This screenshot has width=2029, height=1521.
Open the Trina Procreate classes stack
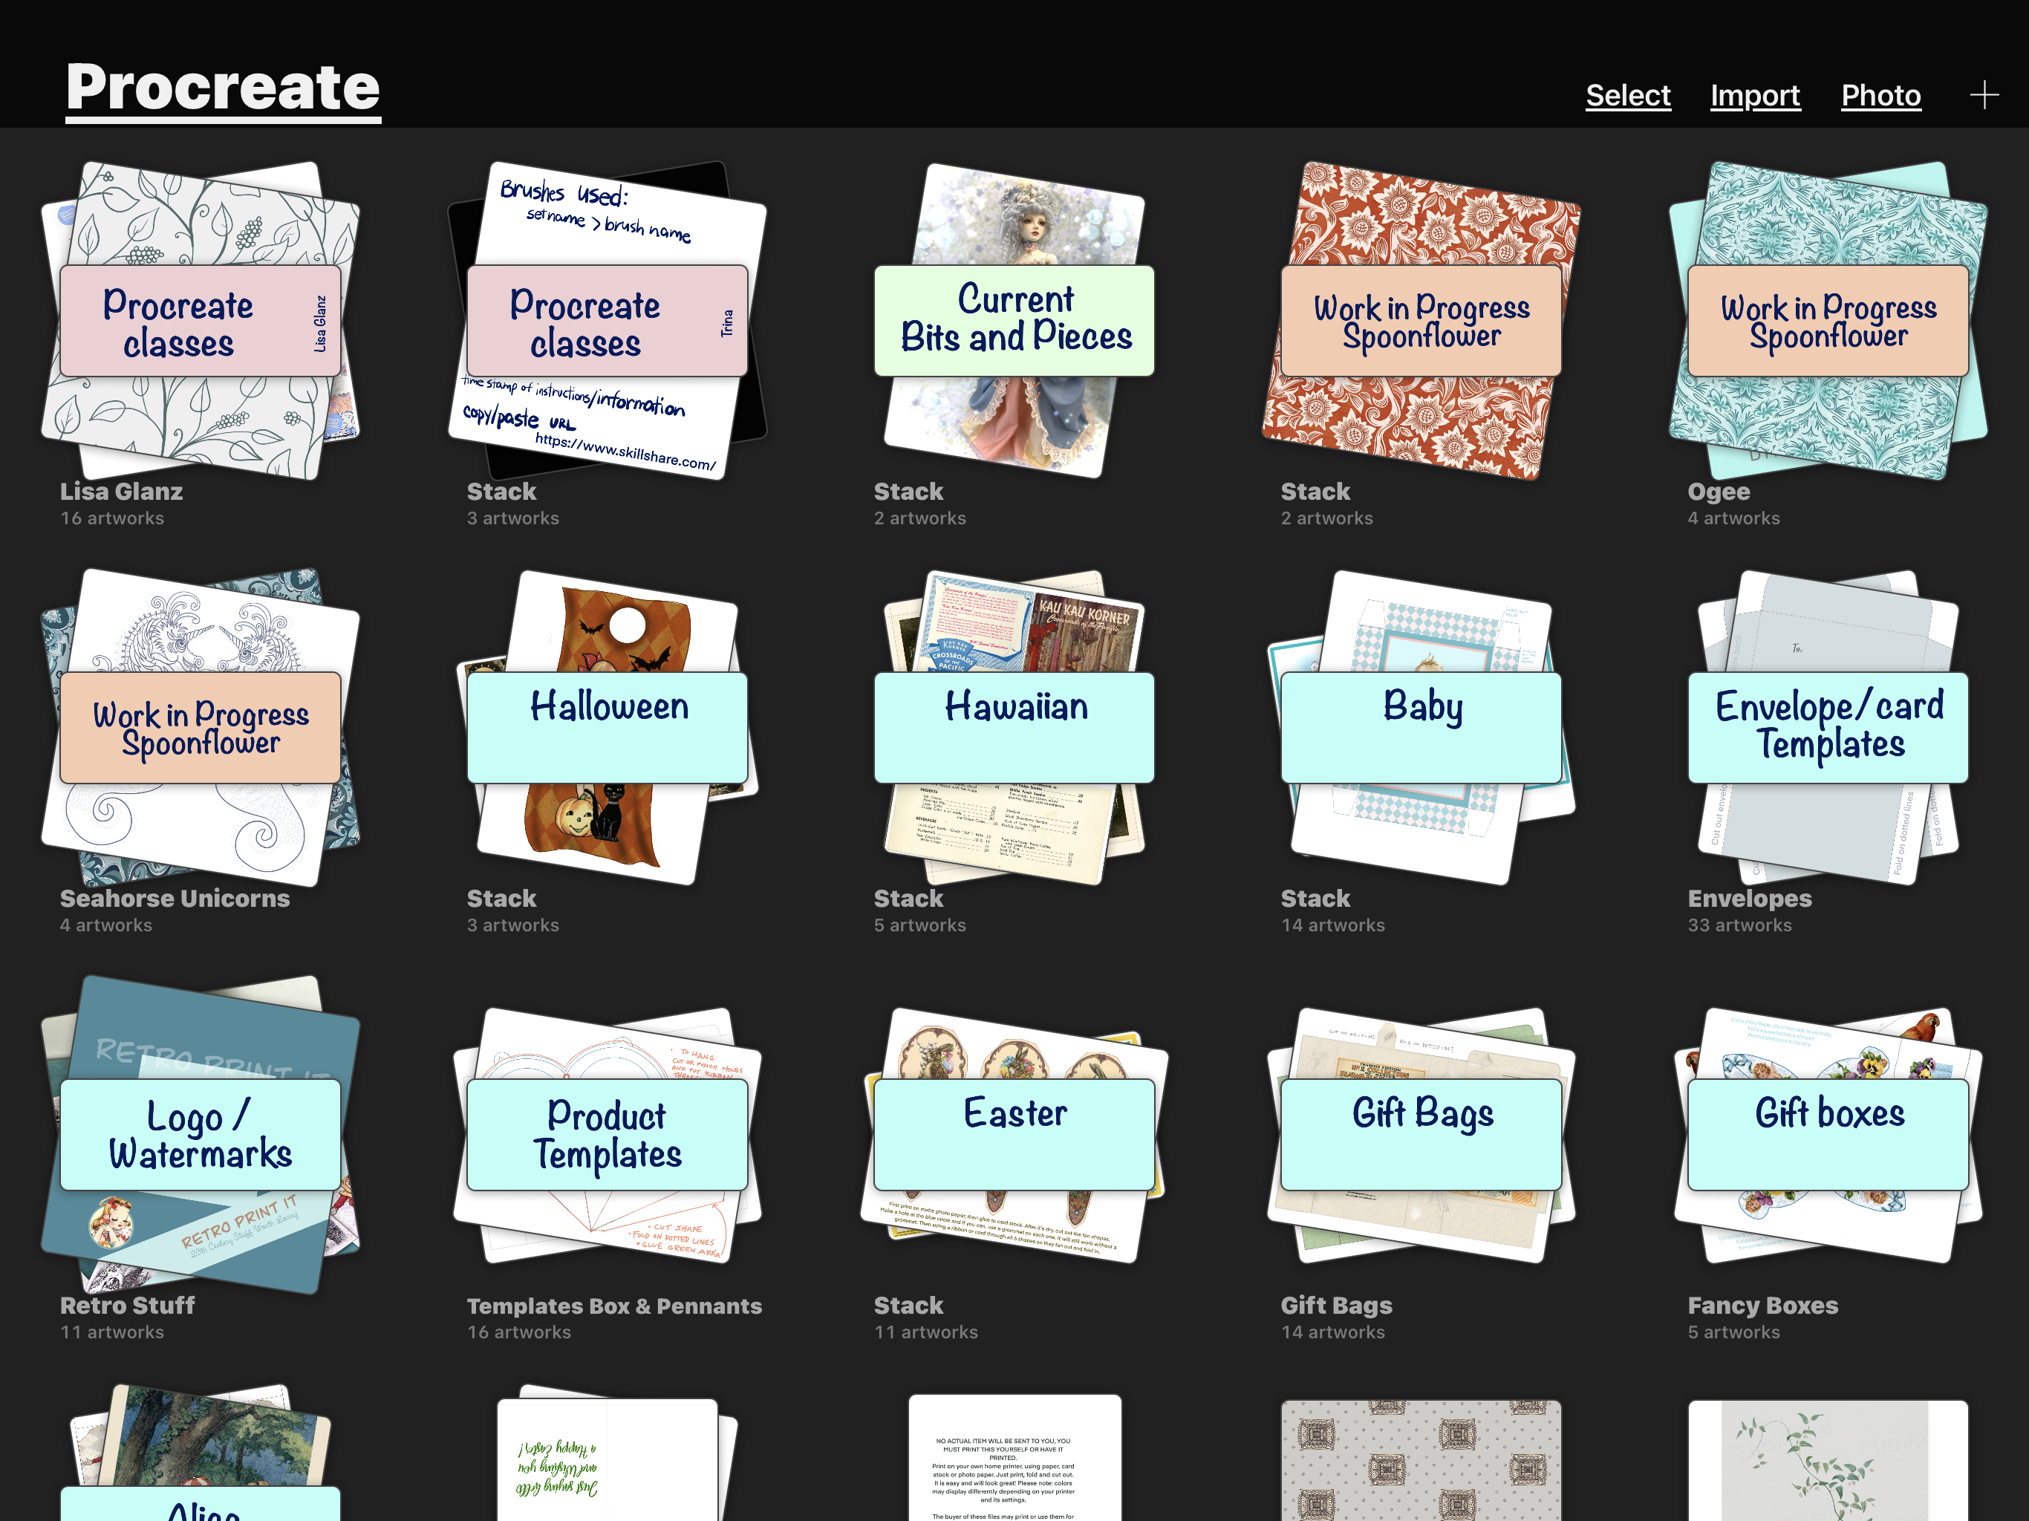coord(608,320)
